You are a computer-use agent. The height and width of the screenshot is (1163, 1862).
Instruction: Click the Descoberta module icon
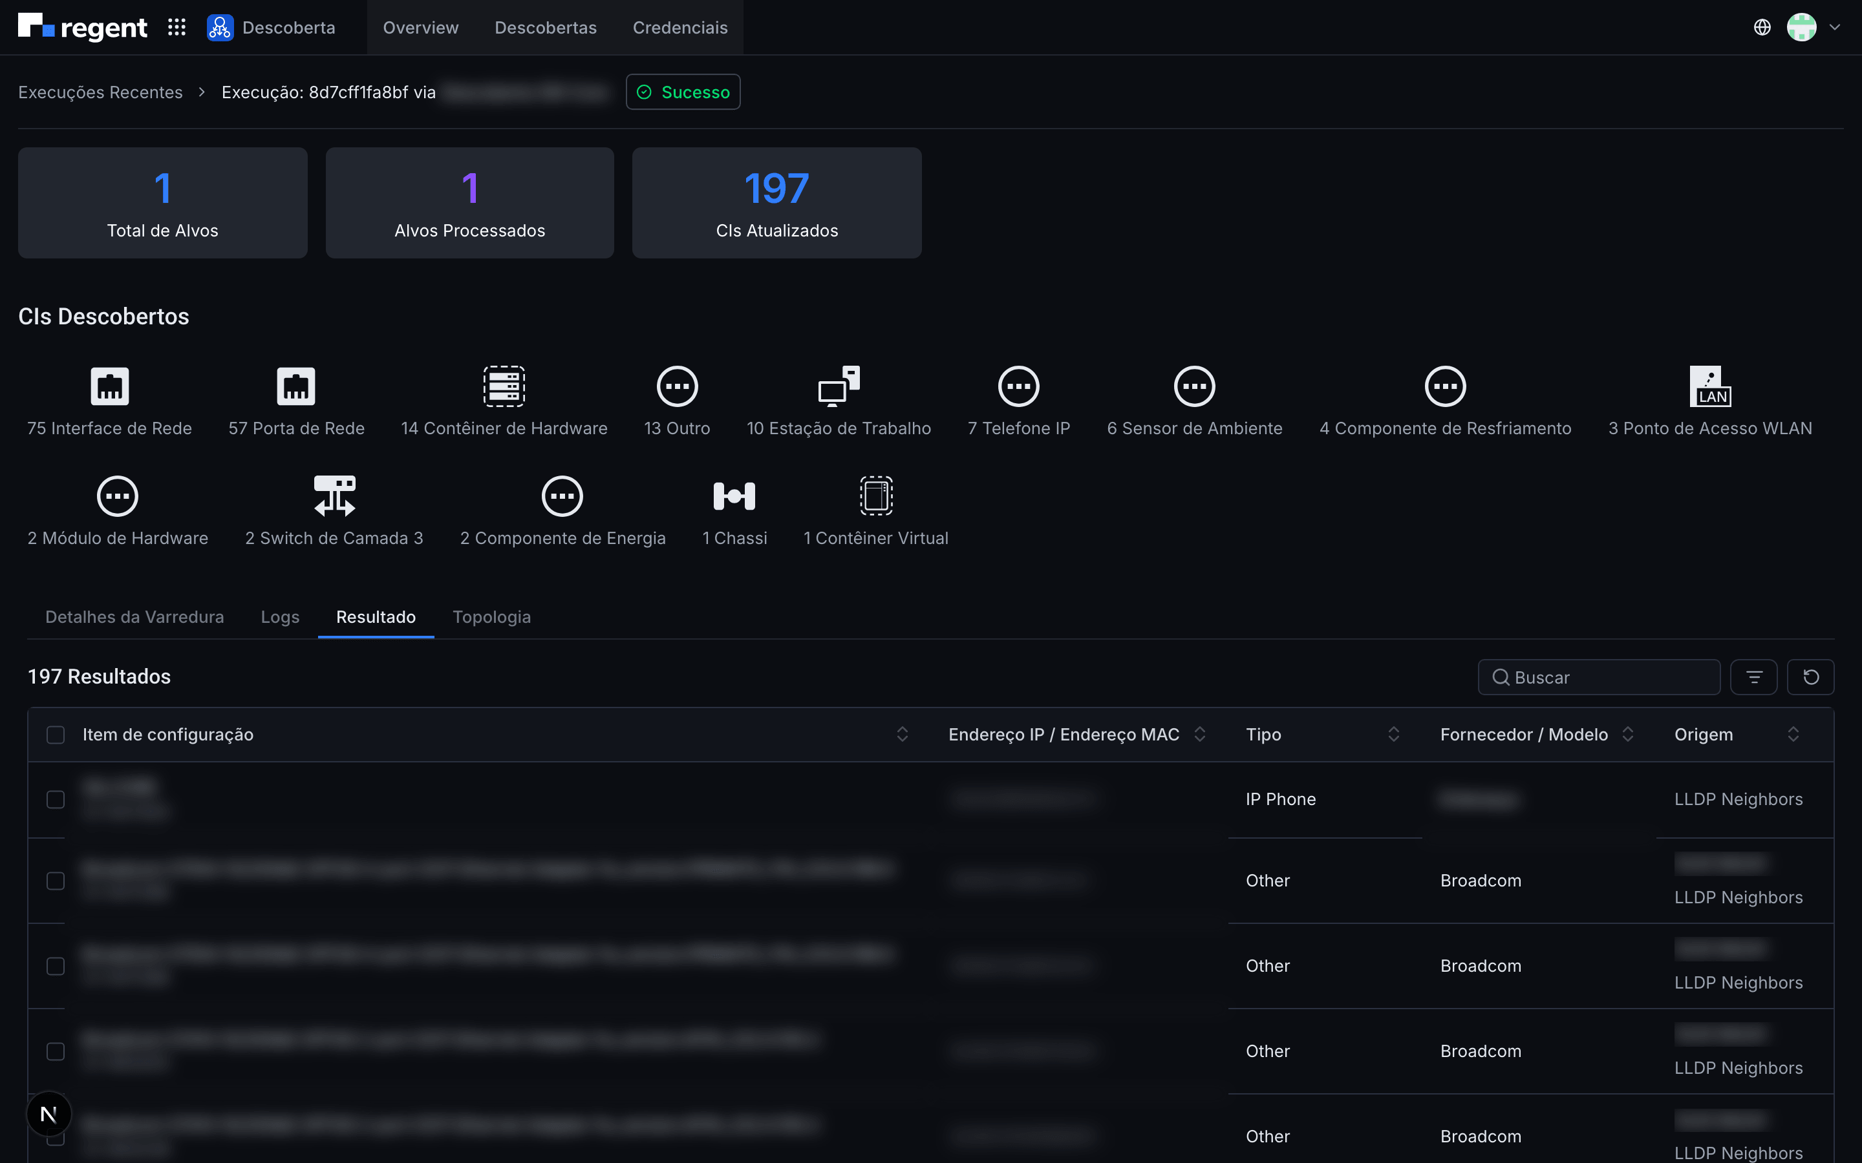[x=220, y=28]
